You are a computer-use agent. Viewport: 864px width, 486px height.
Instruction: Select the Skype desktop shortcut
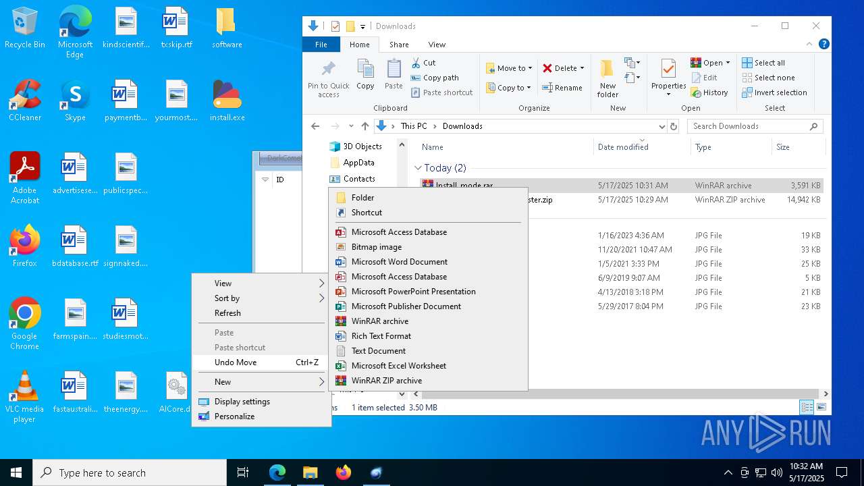point(75,101)
